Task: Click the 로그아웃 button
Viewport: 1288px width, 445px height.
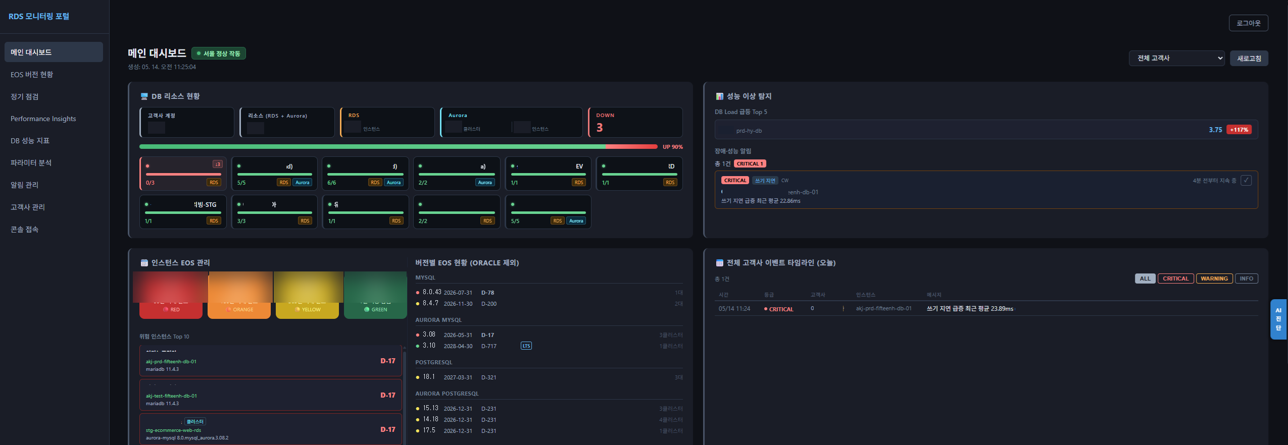Action: 1248,23
